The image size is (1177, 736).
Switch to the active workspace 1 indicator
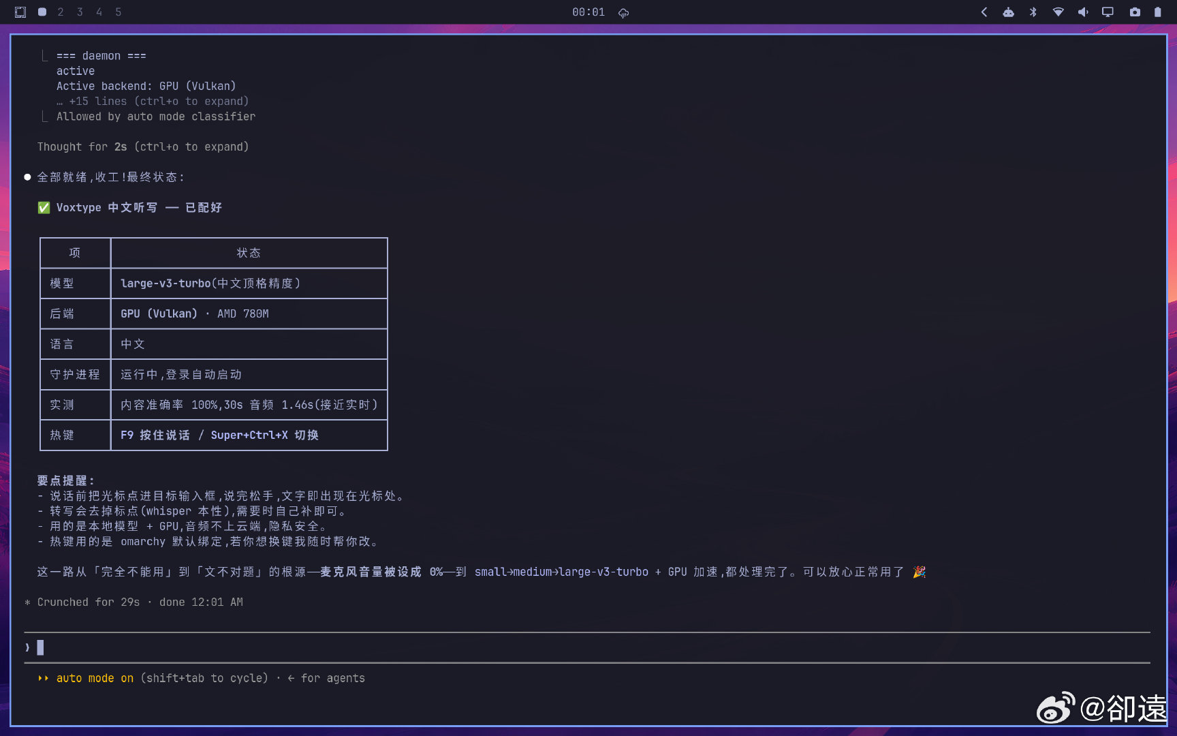(x=42, y=12)
